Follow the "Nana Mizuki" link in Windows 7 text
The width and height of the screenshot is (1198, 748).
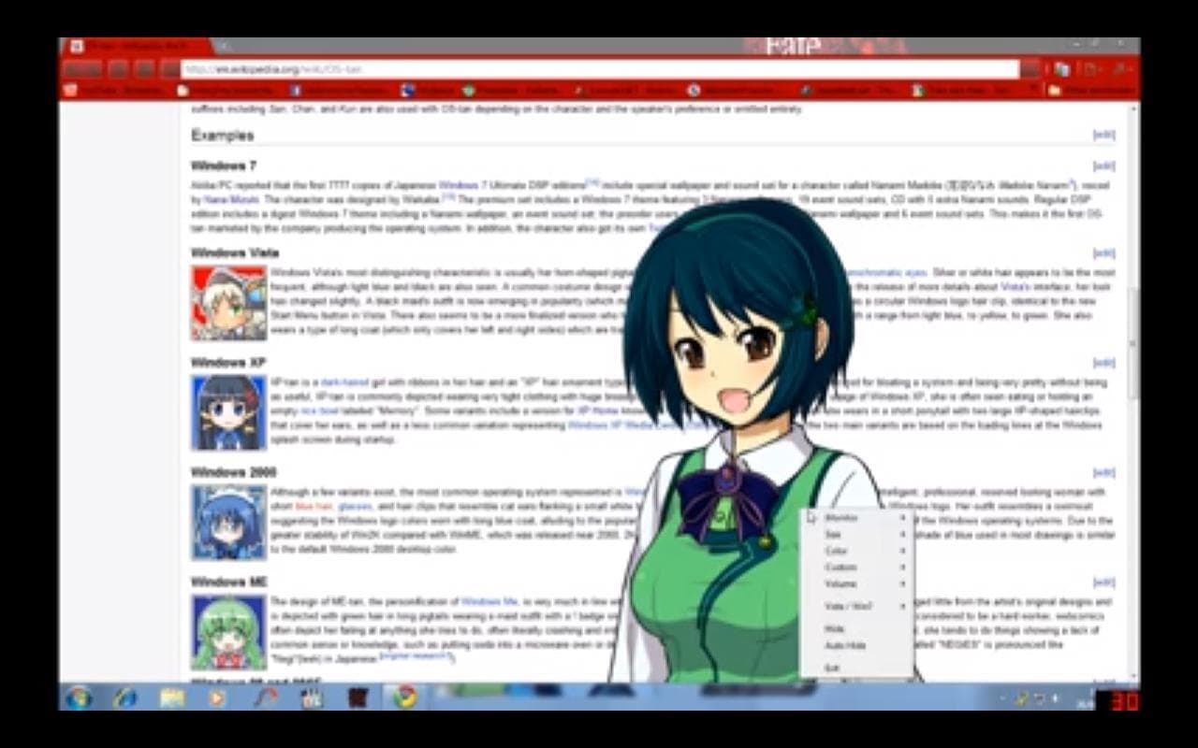coord(232,200)
